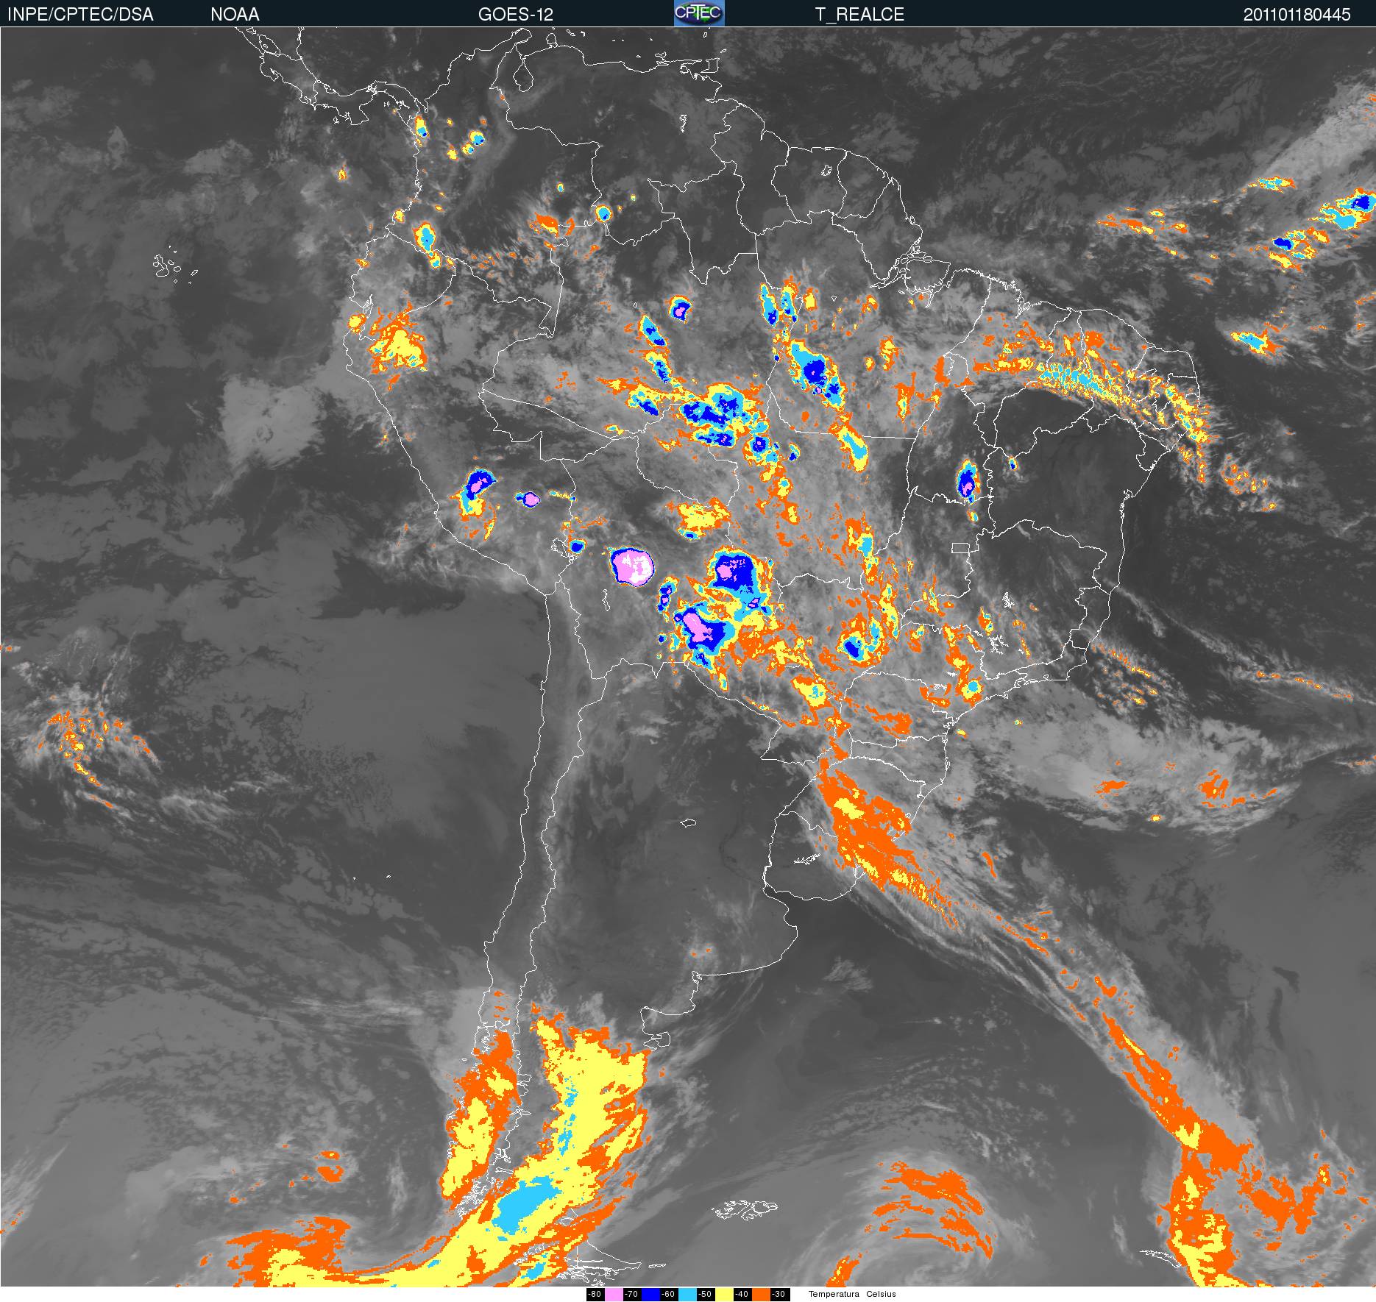Viewport: 1376px width, 1302px height.
Task: Click the CPTEC logo in header
Action: coord(699,13)
